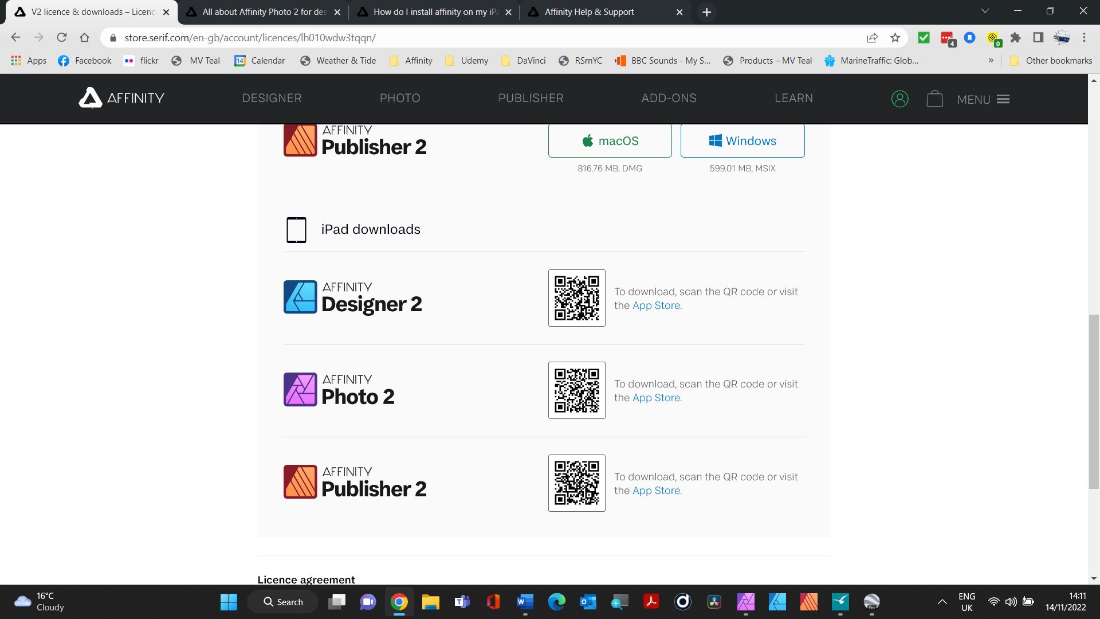
Task: Launch Affinity Designer from the taskbar
Action: click(x=777, y=602)
